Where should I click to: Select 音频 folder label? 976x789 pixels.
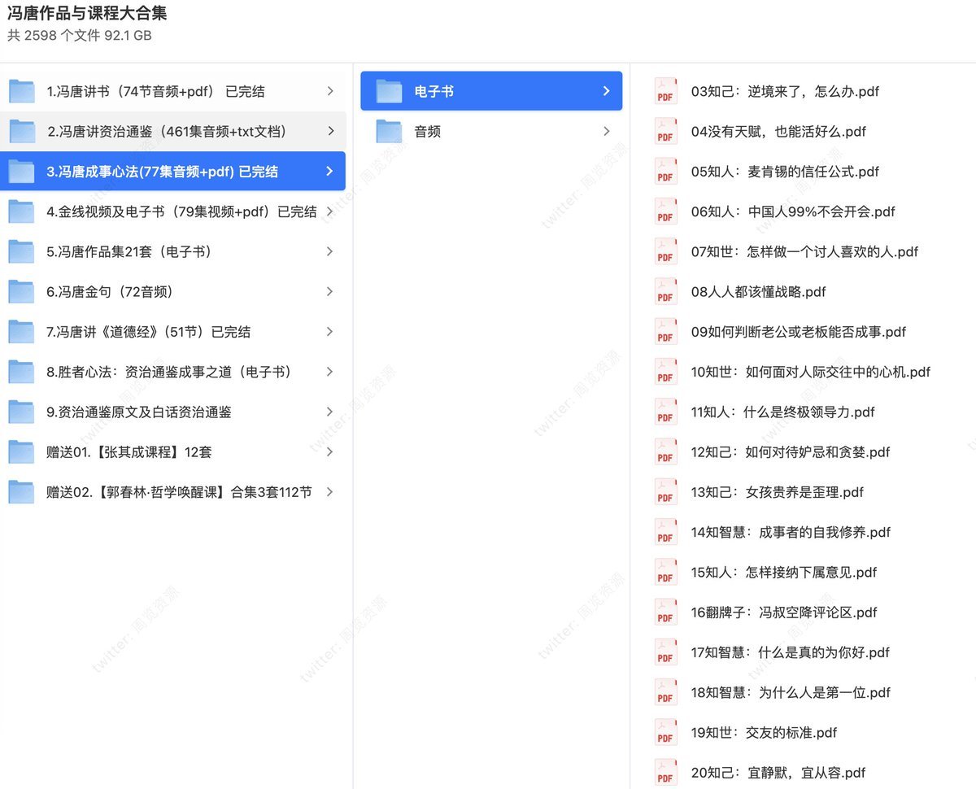[428, 131]
